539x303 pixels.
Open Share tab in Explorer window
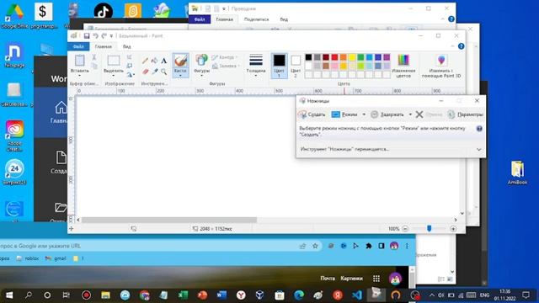pyautogui.click(x=256, y=19)
